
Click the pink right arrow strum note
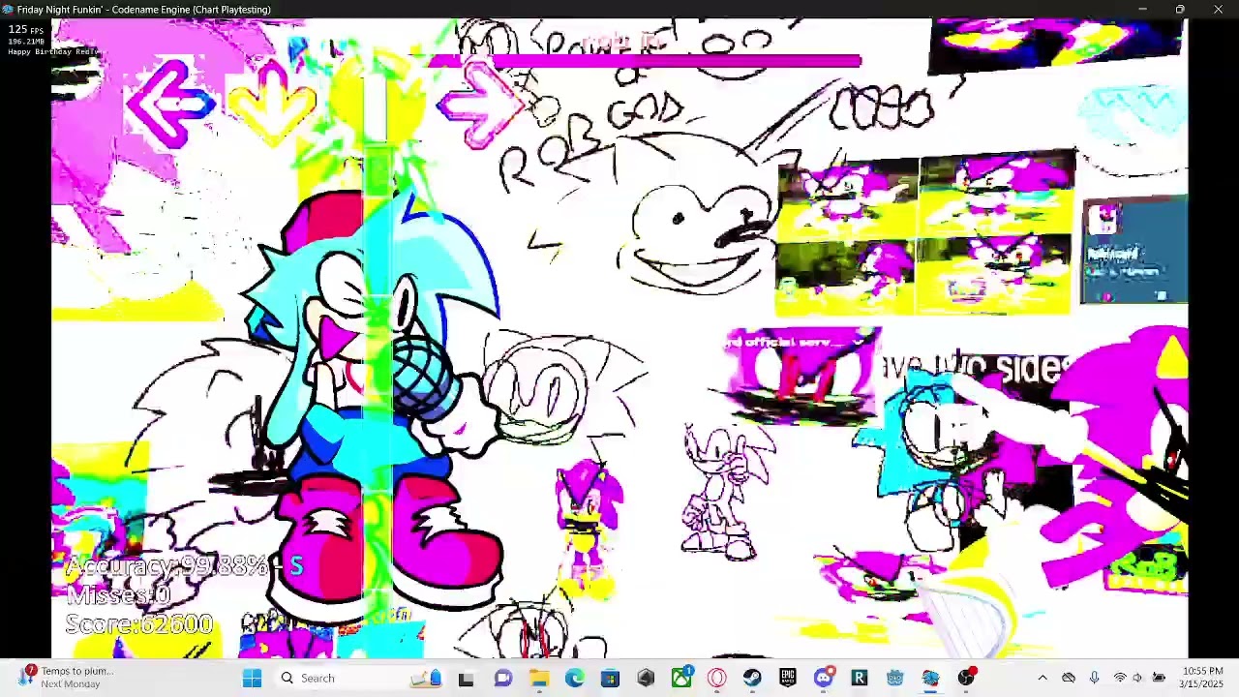point(480,103)
